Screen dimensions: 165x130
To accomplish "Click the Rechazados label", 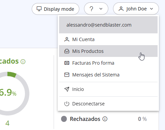I will pos(85,119).
